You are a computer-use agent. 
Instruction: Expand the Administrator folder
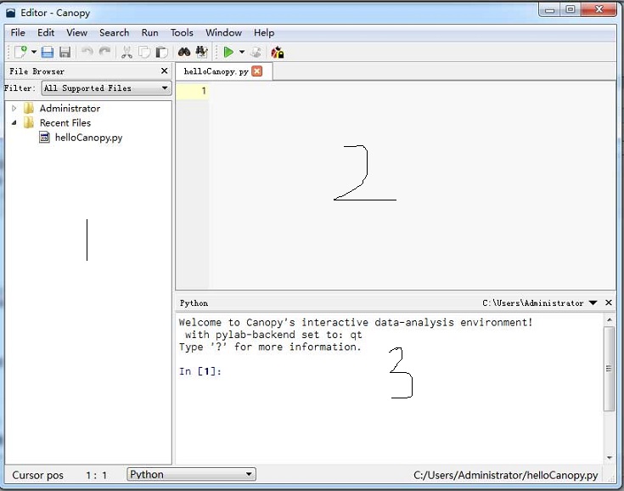pos(14,109)
